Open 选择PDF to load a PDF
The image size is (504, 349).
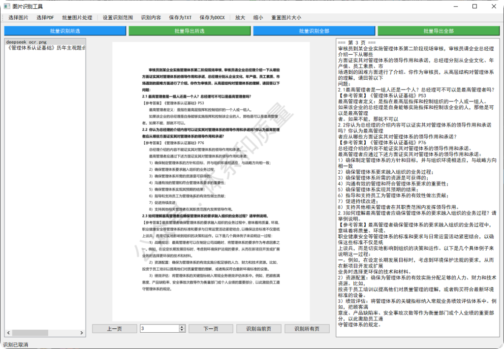pyautogui.click(x=44, y=17)
